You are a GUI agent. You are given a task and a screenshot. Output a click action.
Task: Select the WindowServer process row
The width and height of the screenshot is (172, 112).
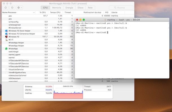pos(38,28)
